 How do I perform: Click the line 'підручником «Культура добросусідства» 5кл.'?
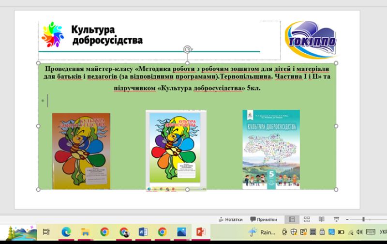(x=187, y=88)
